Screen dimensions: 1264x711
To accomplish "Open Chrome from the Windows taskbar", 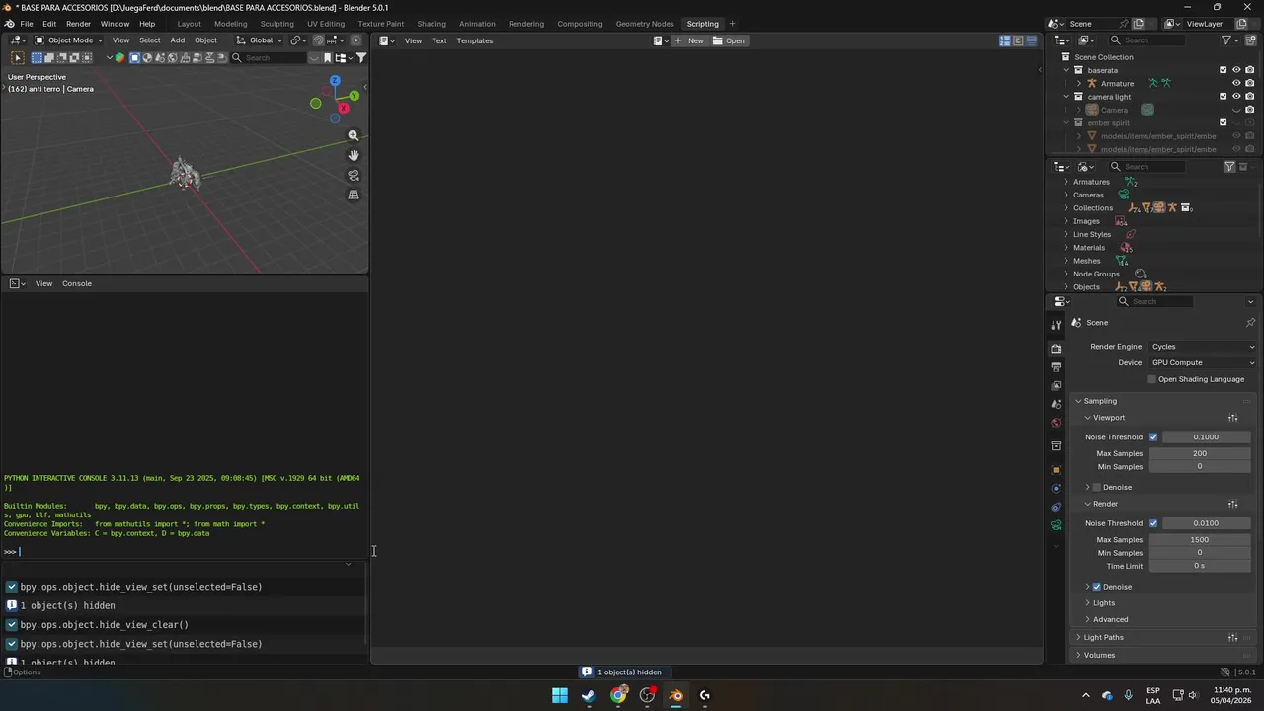I will [618, 695].
